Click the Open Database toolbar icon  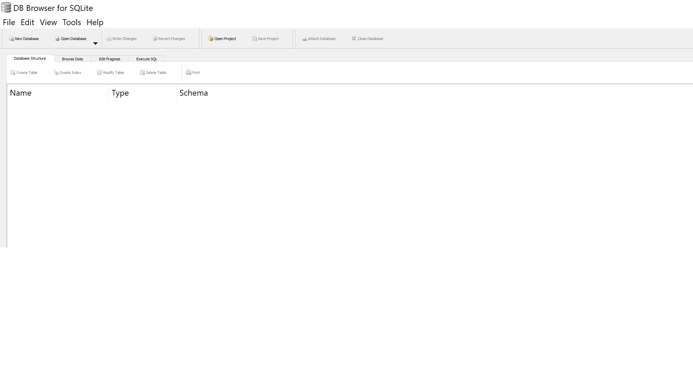click(57, 39)
